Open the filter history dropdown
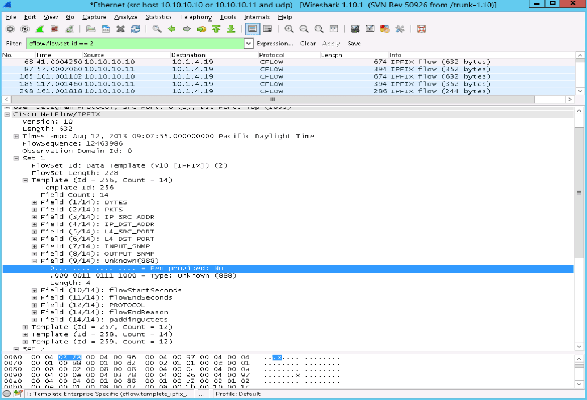The image size is (587, 400). 249,44
